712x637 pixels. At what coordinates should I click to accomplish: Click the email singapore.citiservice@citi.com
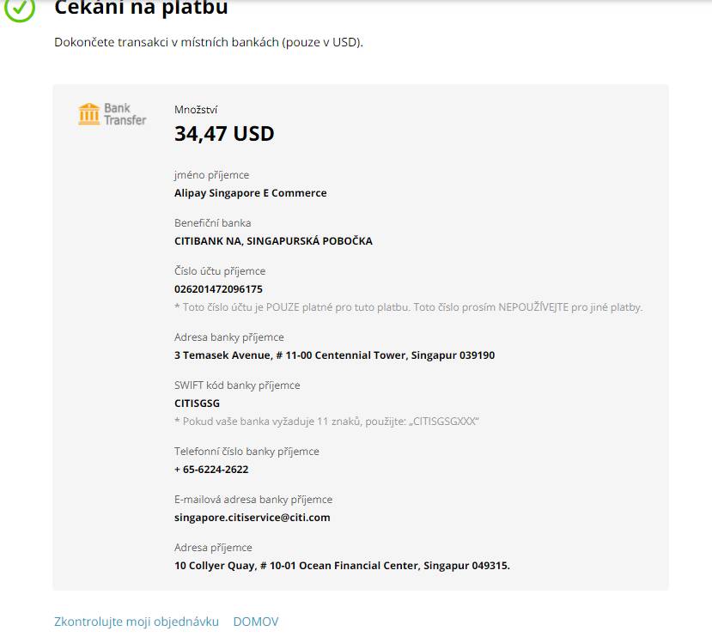252,518
